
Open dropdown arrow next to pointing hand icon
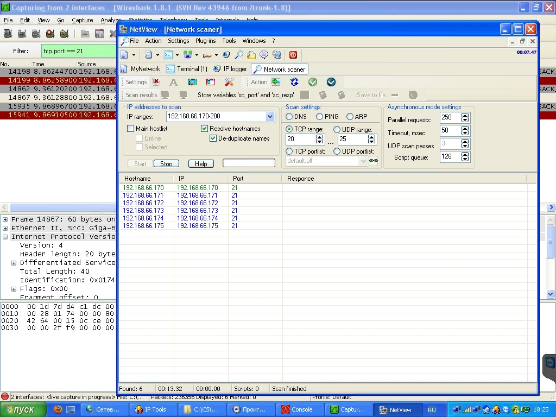click(216, 55)
